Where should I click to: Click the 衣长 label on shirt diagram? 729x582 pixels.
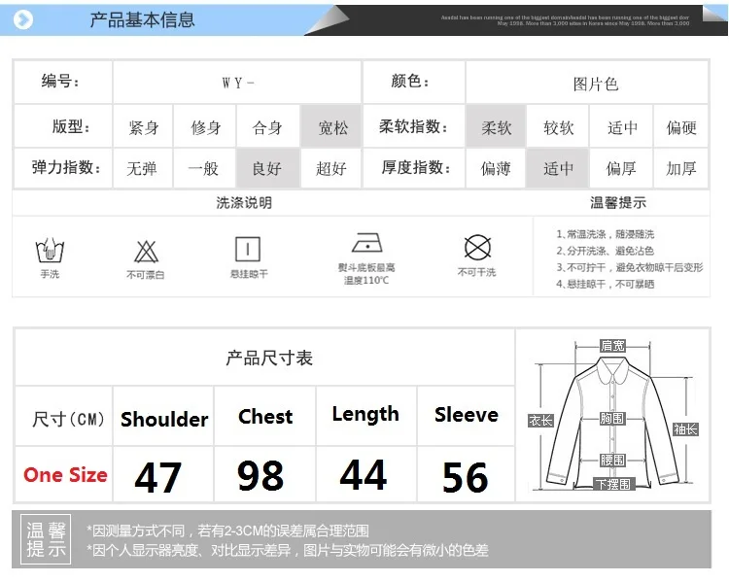click(540, 421)
